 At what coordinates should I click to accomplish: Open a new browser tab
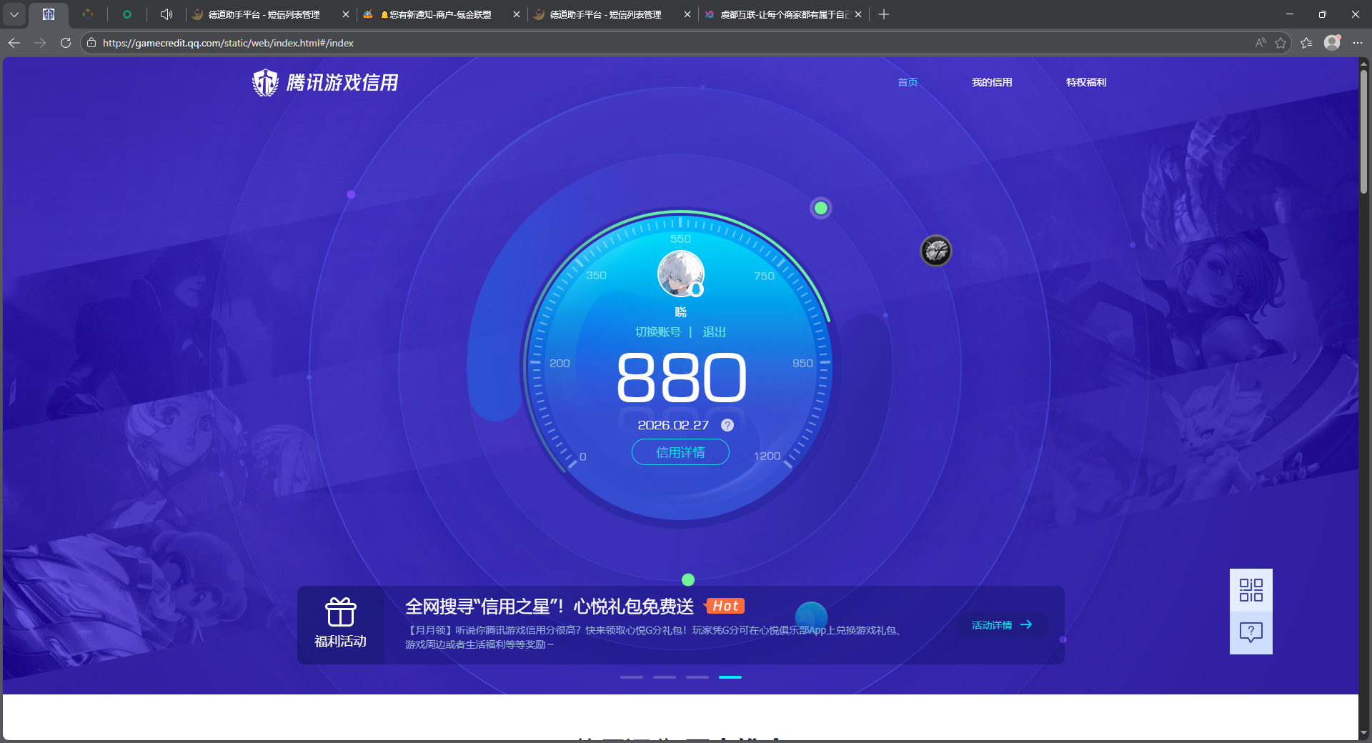[x=884, y=14]
